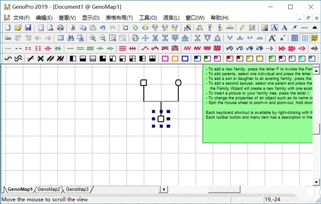Open the 窗口(W) menu

(x=195, y=18)
